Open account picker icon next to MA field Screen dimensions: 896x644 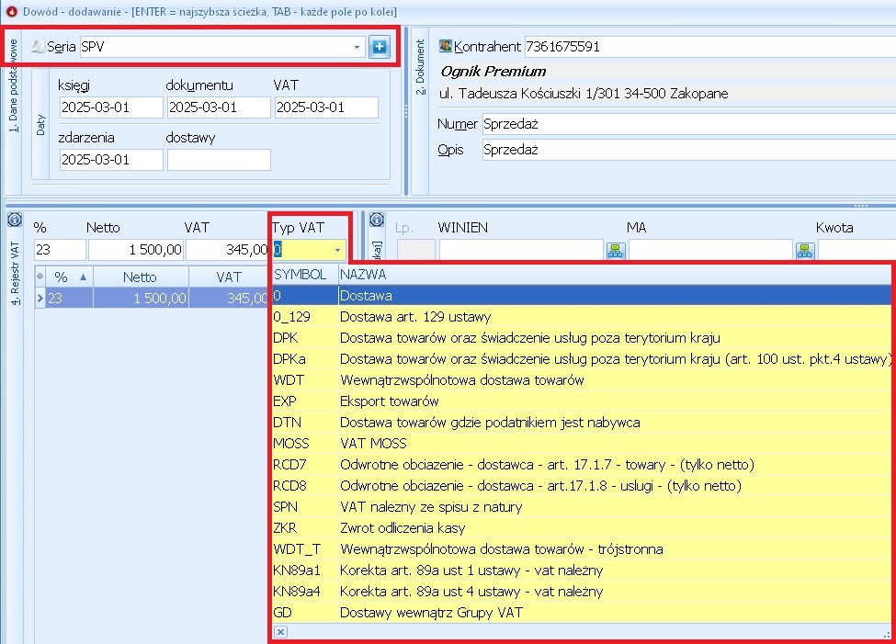pos(805,250)
